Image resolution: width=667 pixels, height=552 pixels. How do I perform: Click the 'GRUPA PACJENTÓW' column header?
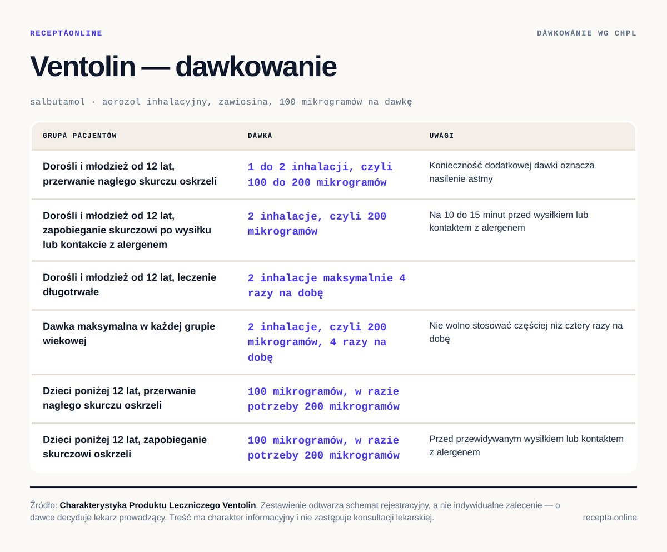click(79, 136)
